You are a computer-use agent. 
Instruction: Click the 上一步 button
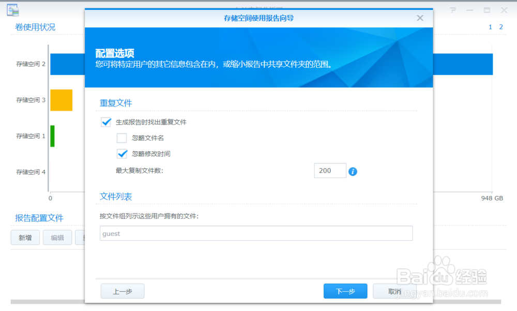[x=122, y=291]
